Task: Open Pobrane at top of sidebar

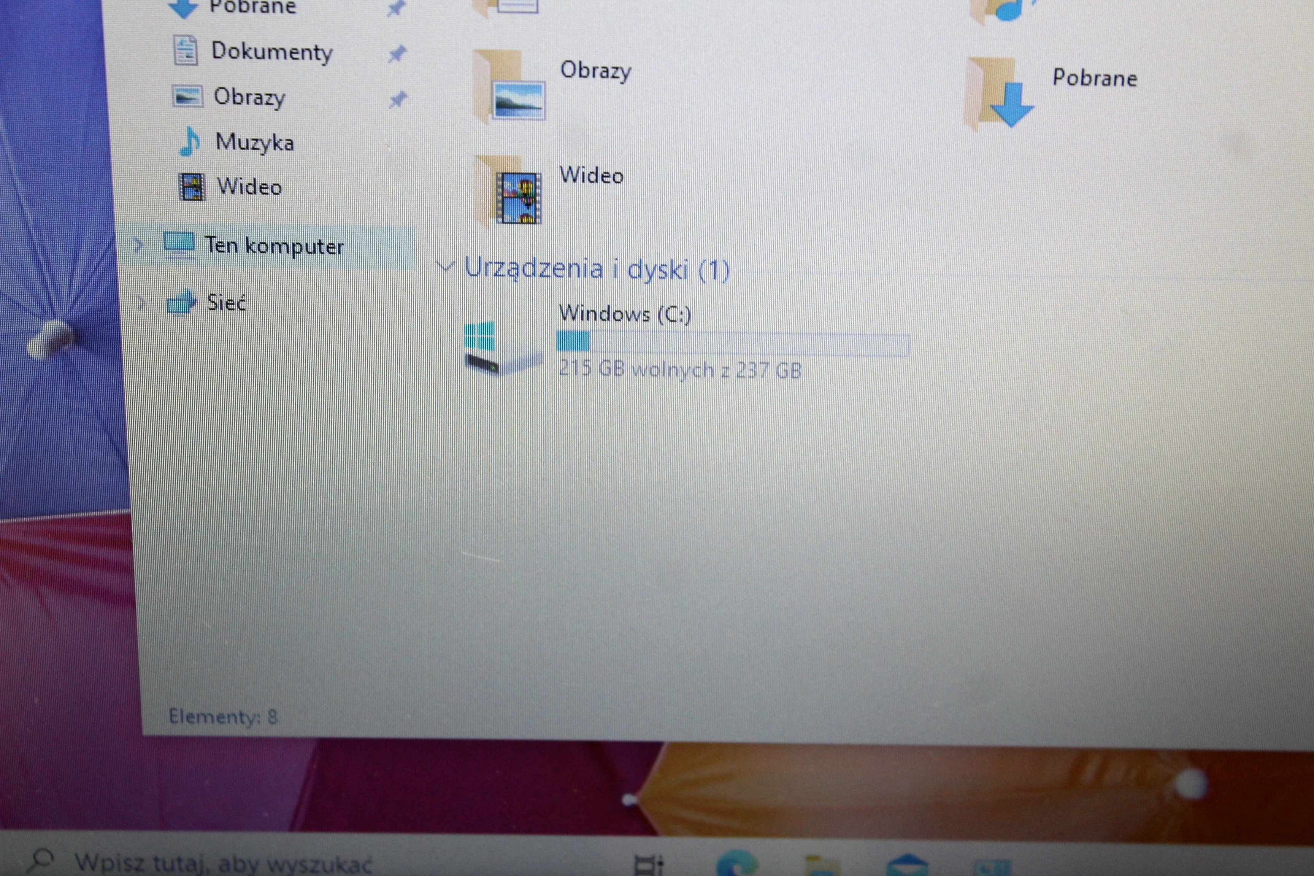Action: point(252,7)
